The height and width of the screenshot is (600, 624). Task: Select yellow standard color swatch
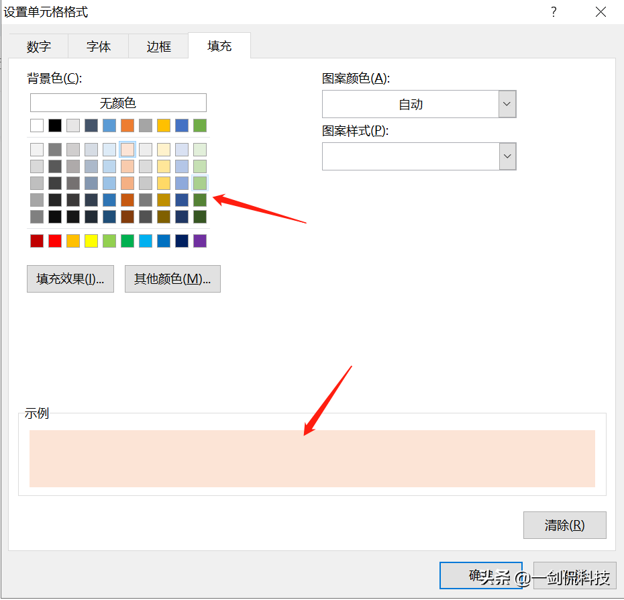tap(91, 241)
